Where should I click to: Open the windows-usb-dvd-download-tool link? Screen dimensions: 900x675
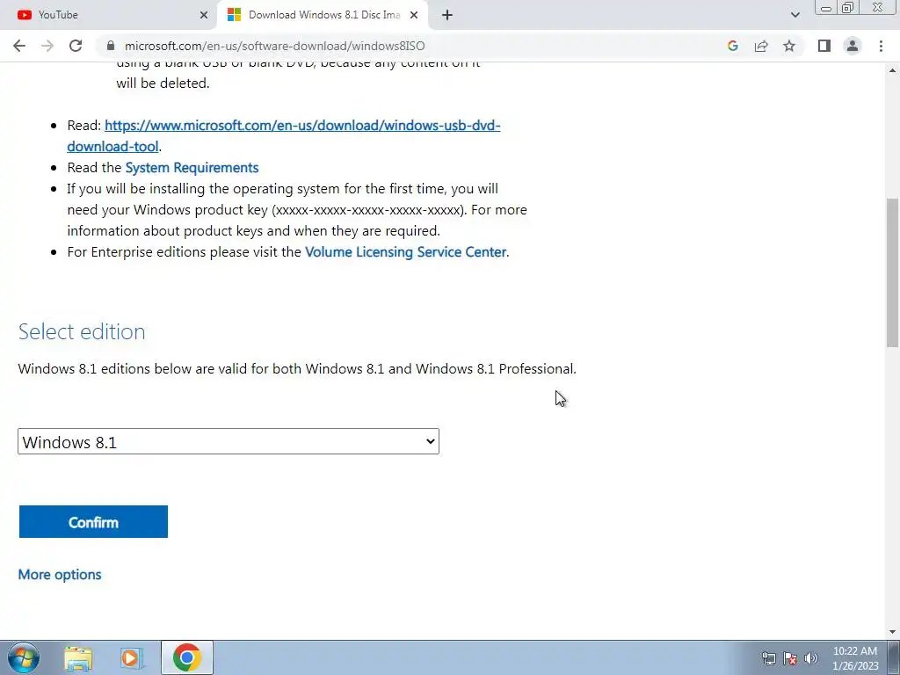coord(284,136)
